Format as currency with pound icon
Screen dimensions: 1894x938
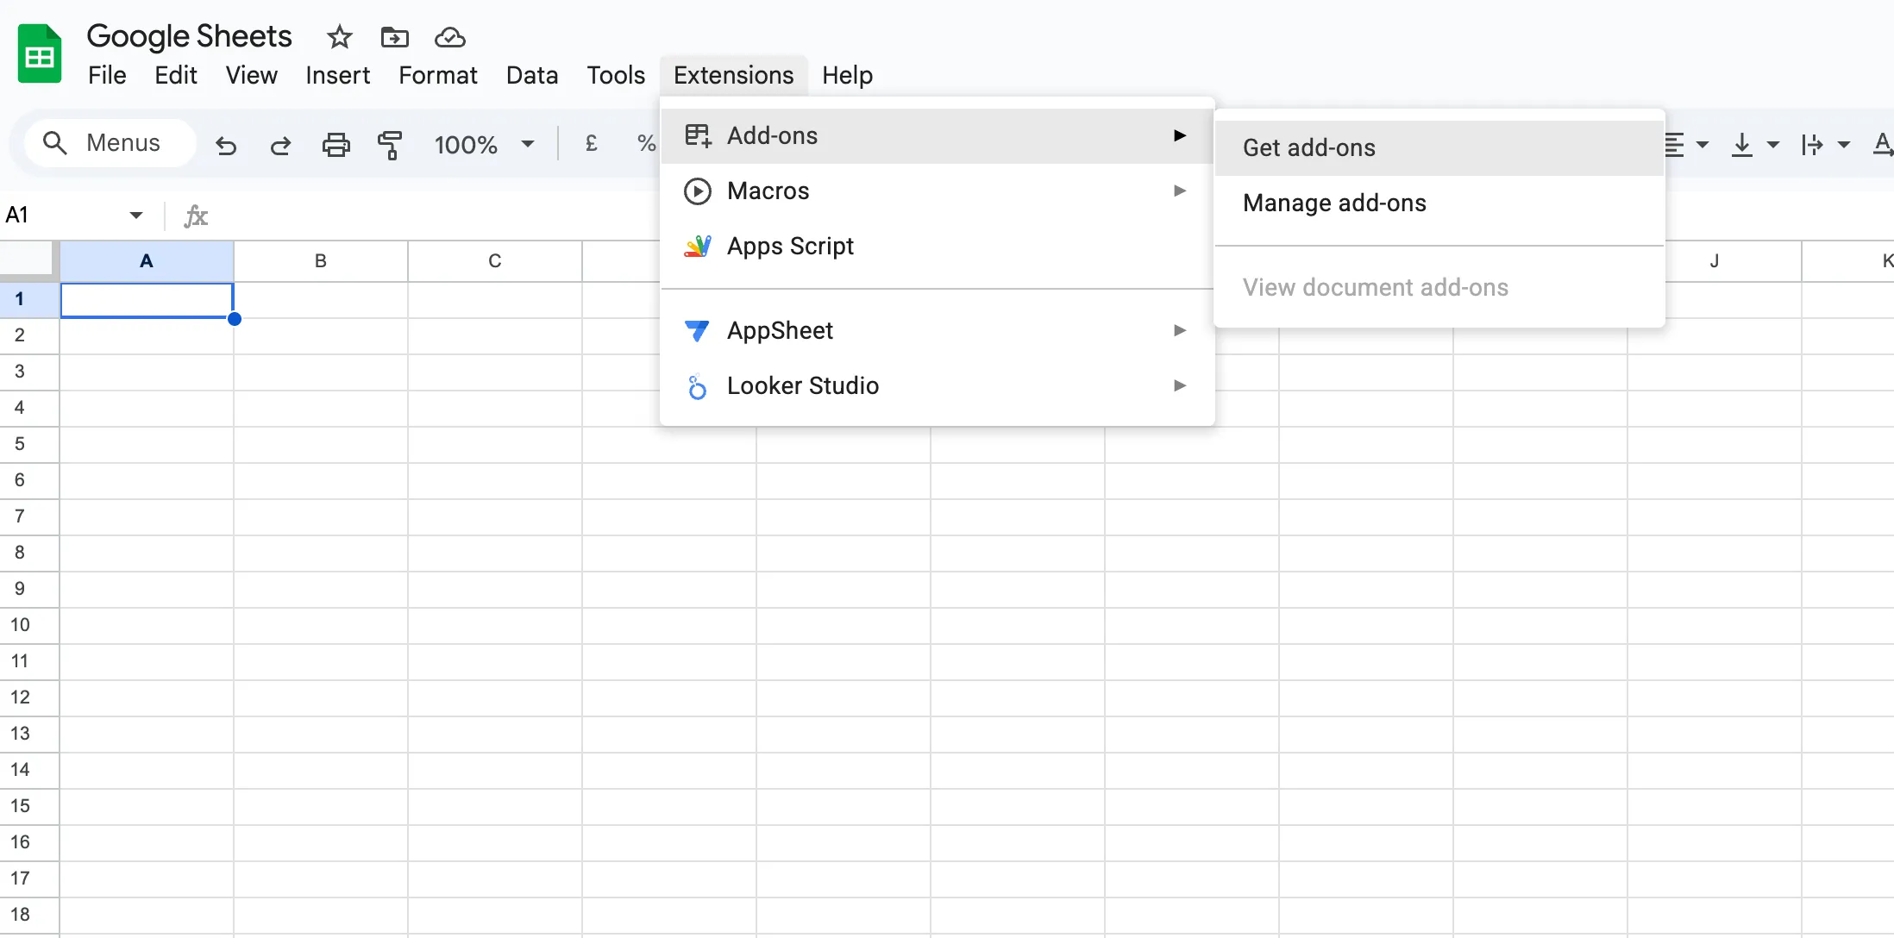592,143
